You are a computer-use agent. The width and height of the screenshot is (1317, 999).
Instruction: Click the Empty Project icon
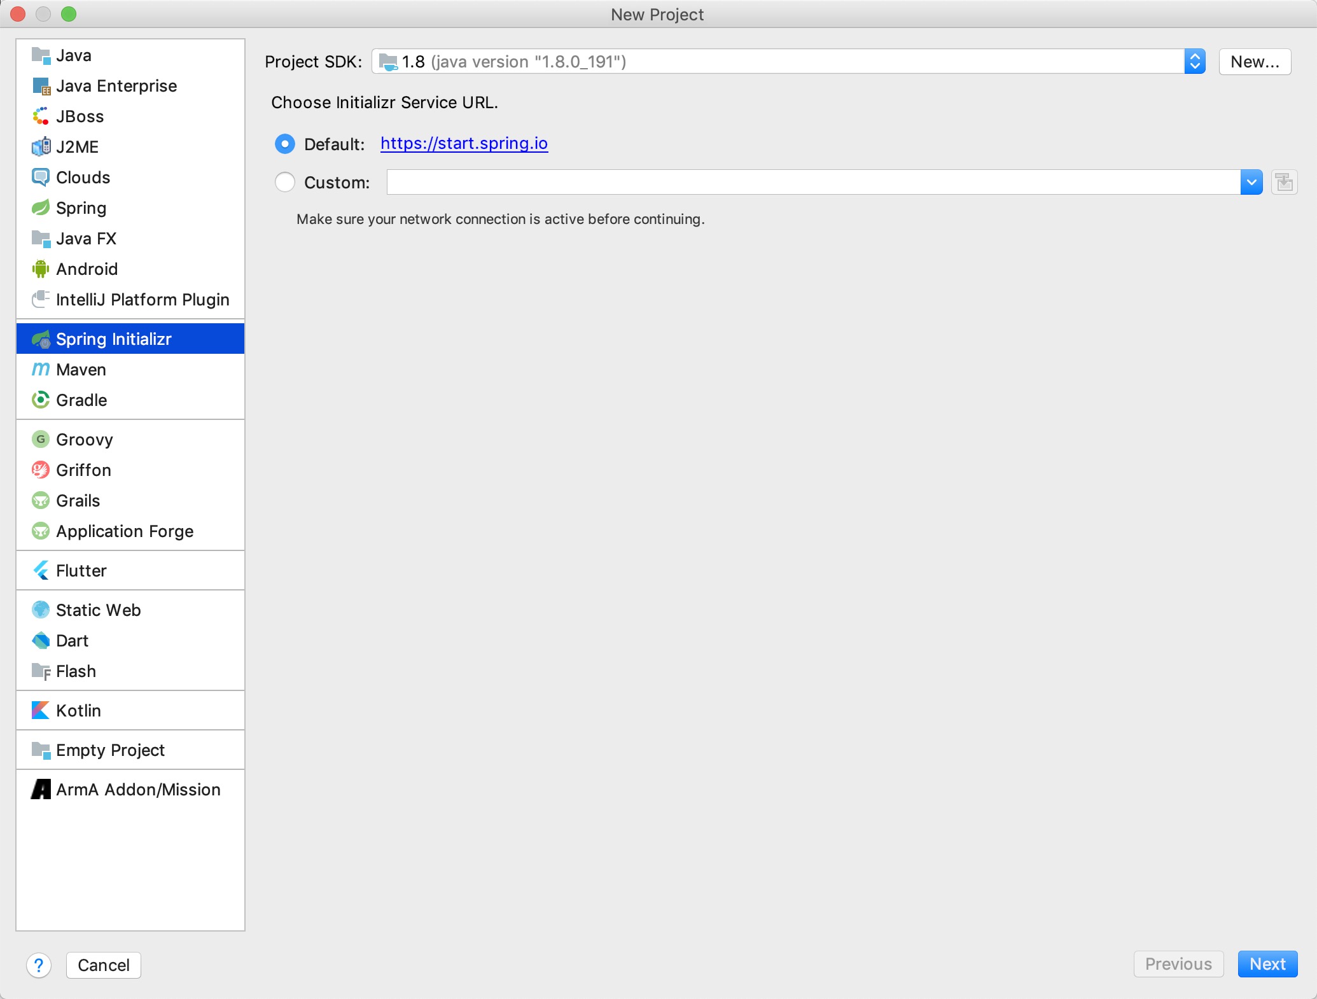[x=41, y=750]
